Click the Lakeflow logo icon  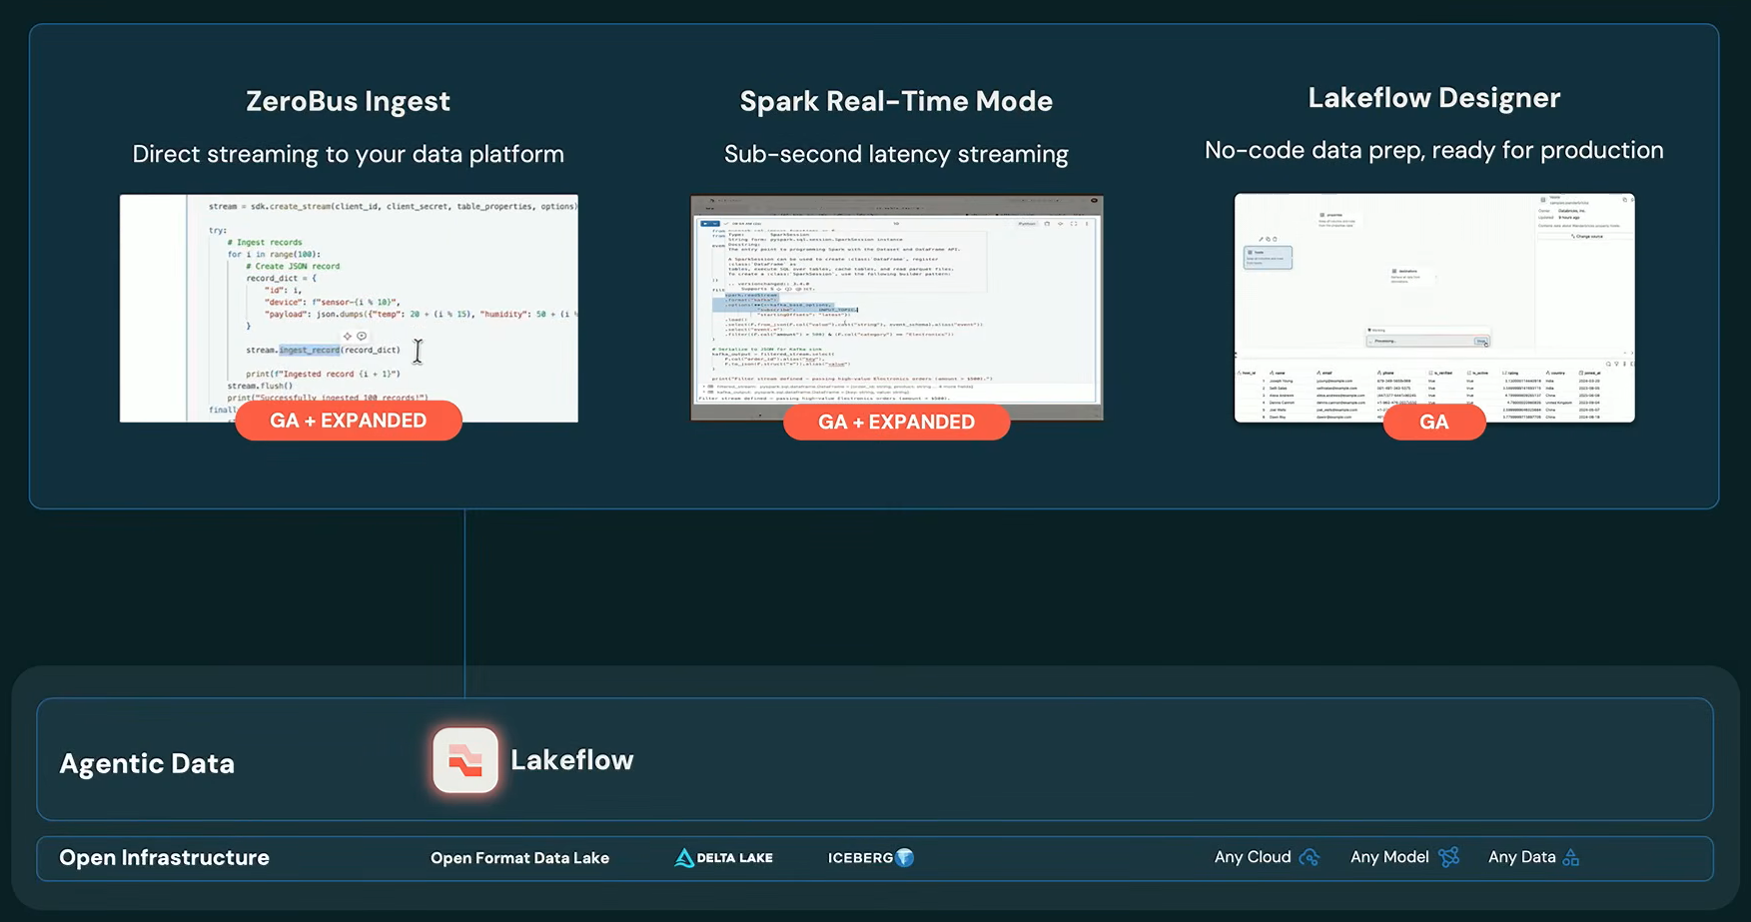coord(465,760)
